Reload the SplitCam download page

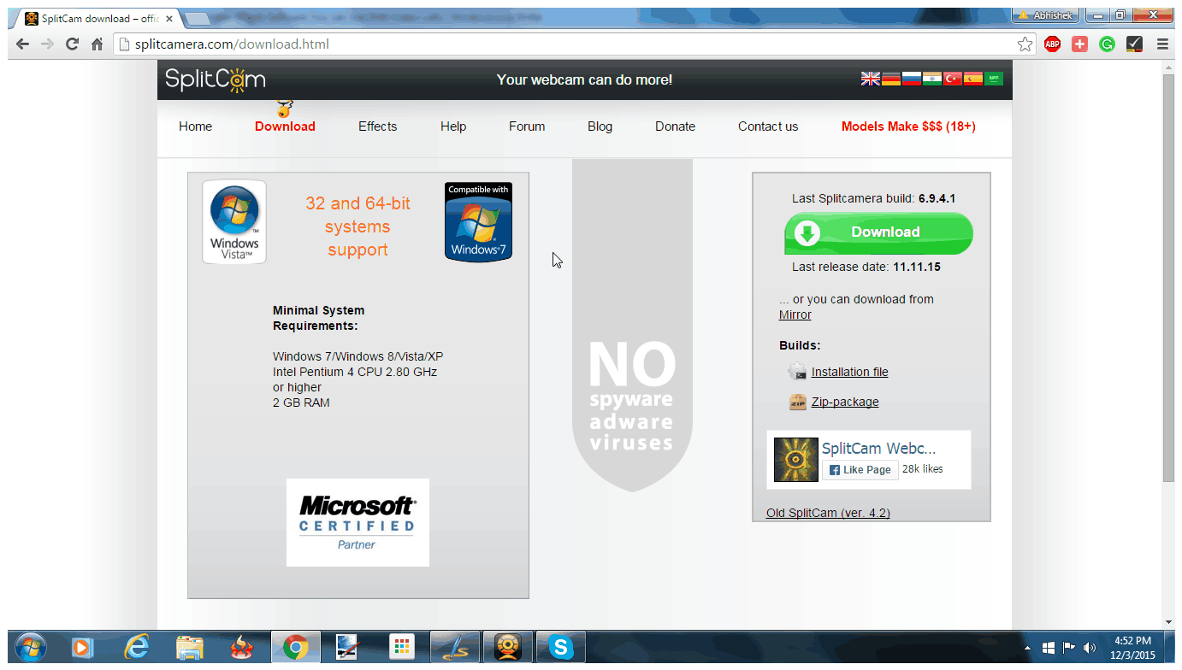pyautogui.click(x=72, y=44)
